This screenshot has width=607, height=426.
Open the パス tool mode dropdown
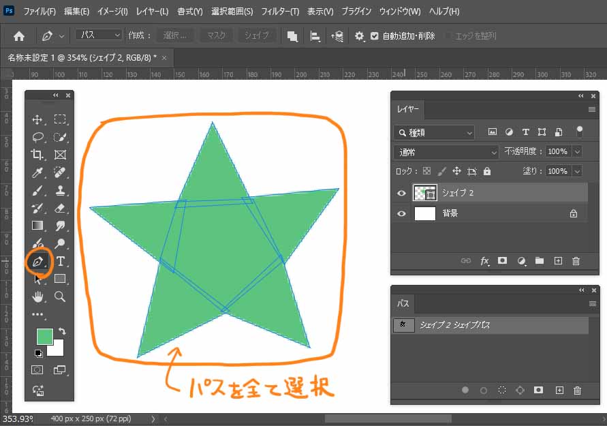(x=98, y=35)
